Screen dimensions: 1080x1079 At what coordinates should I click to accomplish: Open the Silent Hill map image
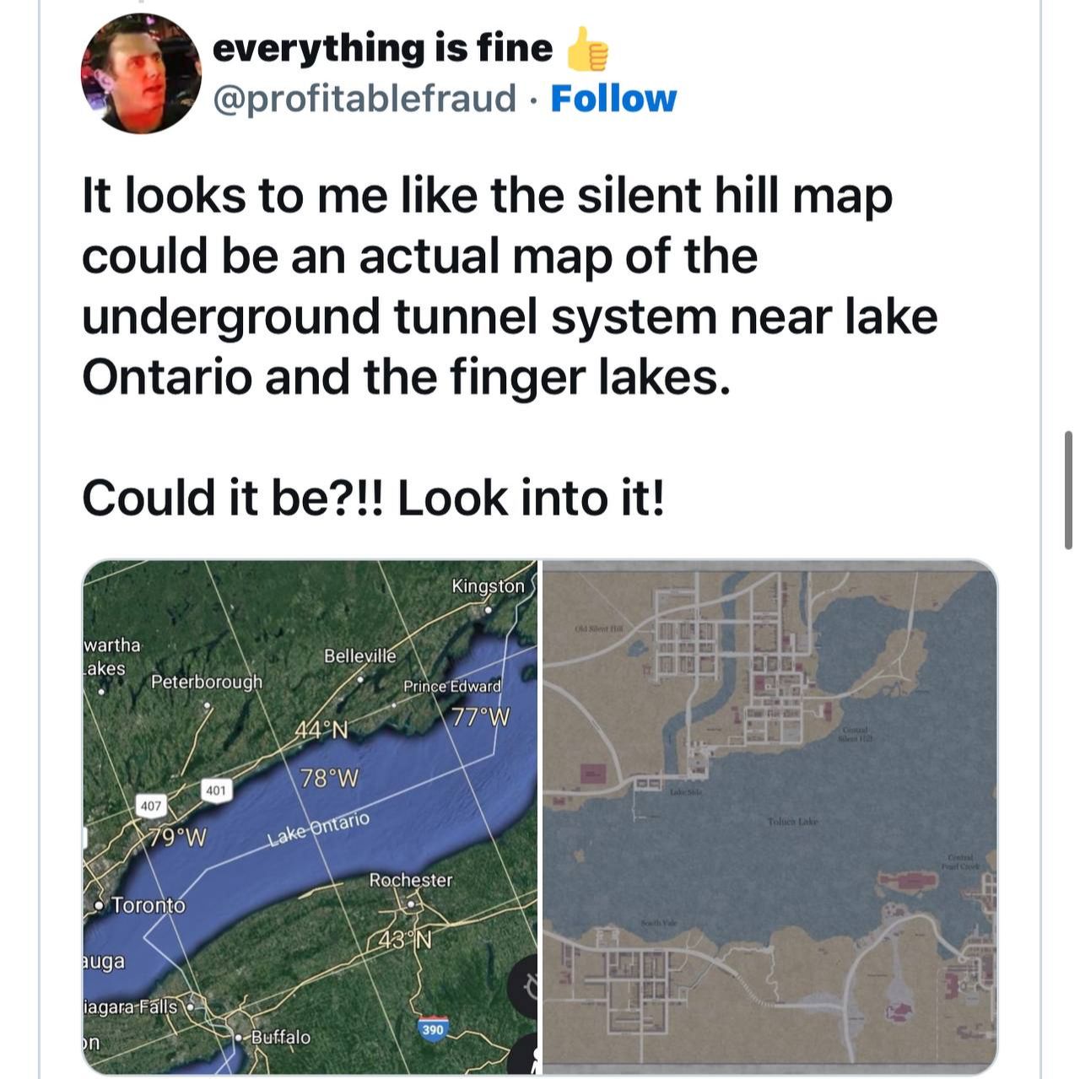point(769,817)
